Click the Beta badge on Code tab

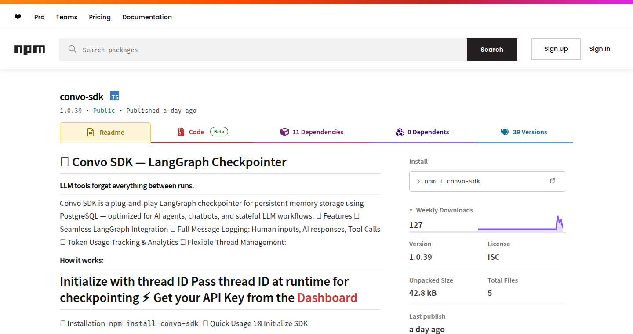(219, 132)
